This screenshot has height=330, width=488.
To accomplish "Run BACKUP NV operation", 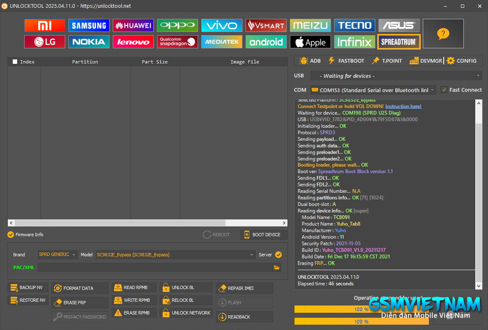I will 28,288.
